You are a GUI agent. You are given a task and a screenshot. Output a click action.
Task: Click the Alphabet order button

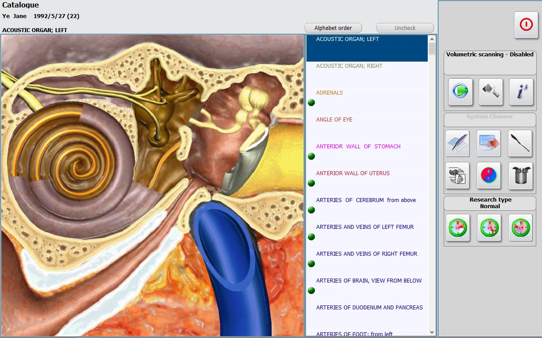[x=333, y=28]
